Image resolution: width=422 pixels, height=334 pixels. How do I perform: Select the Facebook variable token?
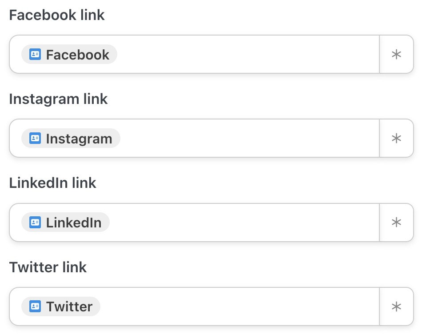coord(77,55)
